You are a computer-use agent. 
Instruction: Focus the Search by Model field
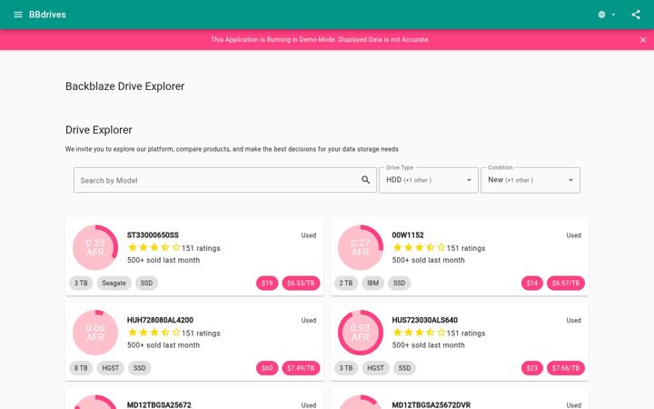click(225, 180)
